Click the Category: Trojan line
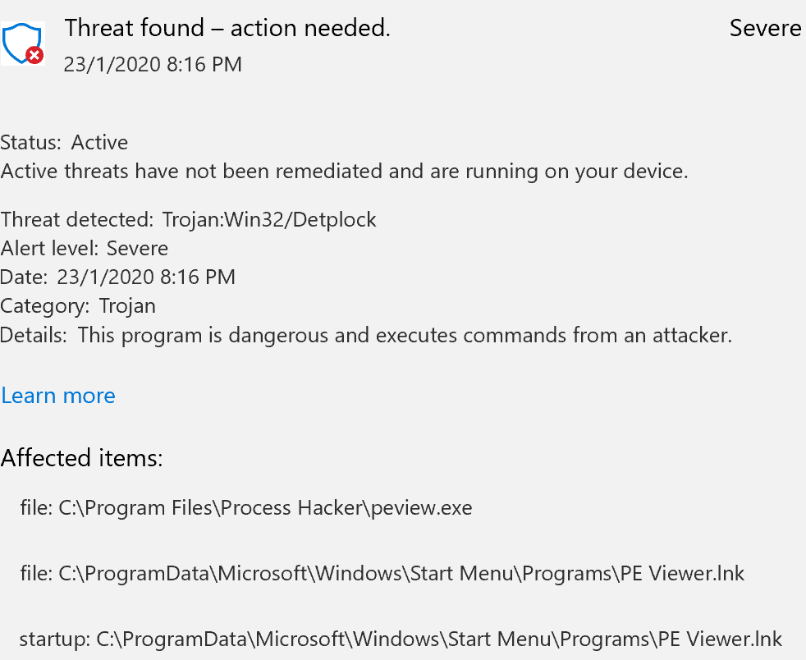This screenshot has height=660, width=806. pyautogui.click(x=78, y=306)
